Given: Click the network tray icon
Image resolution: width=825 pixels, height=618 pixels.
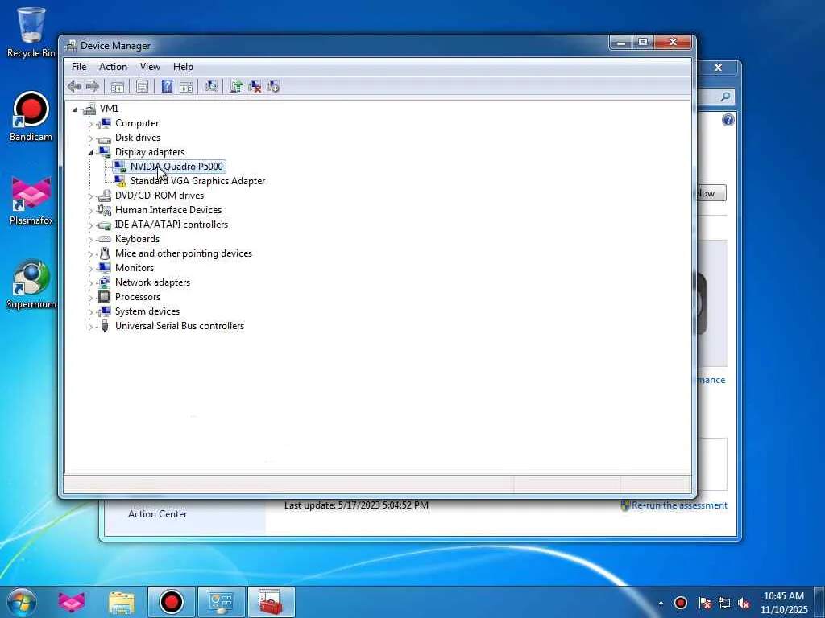Looking at the screenshot, I should (724, 603).
